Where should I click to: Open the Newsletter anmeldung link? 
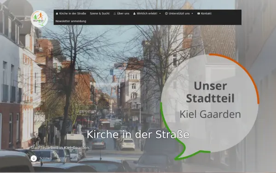(71, 21)
